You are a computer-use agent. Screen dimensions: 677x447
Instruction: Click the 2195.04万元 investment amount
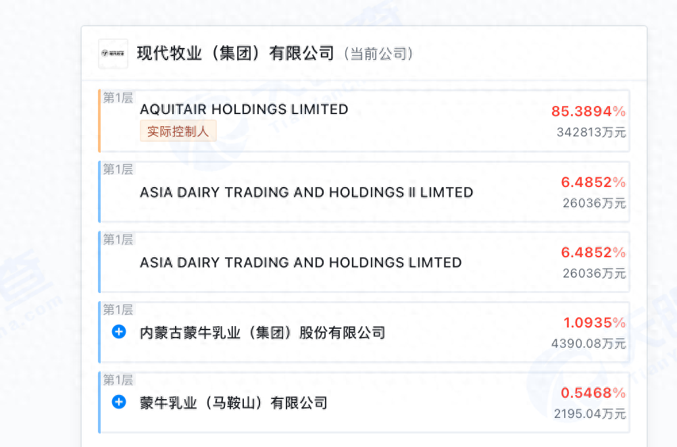[590, 414]
